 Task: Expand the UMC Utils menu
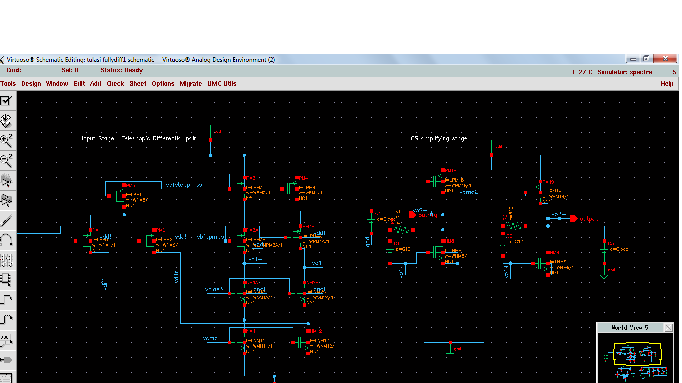[x=222, y=84]
